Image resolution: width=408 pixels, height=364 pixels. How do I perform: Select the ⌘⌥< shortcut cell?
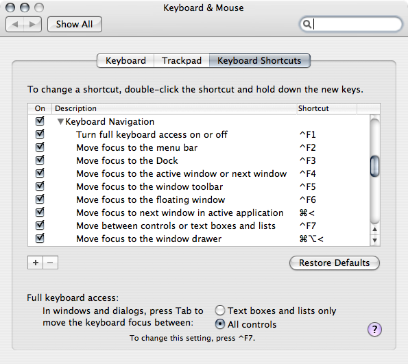tap(311, 239)
